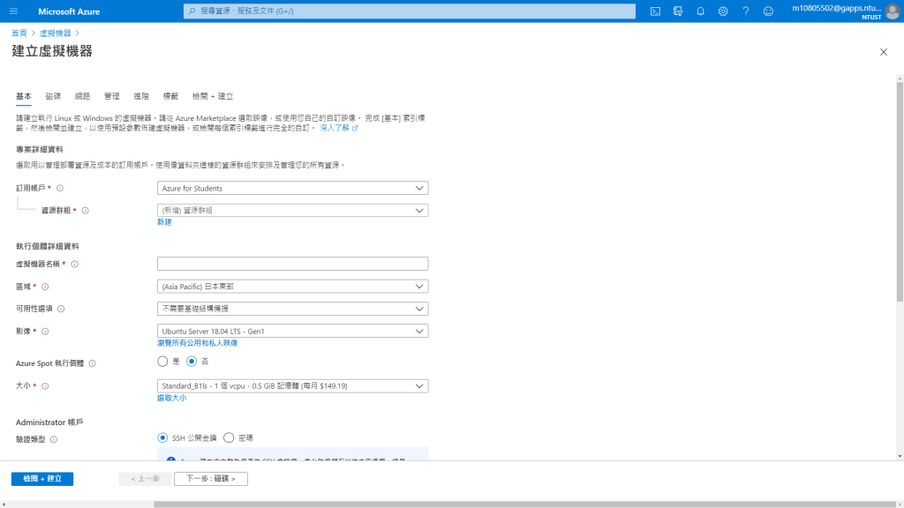Click the vertical scrollbar down arrow
904x508 pixels.
(x=900, y=456)
